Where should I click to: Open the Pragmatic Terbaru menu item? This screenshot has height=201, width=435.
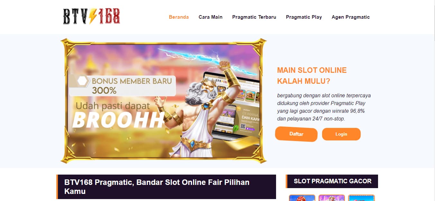point(254,17)
